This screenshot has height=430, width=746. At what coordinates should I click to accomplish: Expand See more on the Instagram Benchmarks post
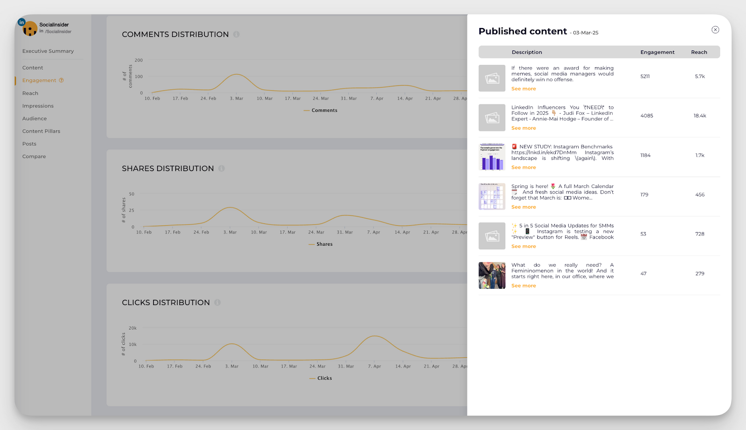(x=523, y=167)
